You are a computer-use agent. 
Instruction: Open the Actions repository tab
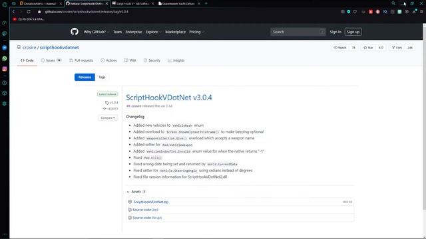108,60
